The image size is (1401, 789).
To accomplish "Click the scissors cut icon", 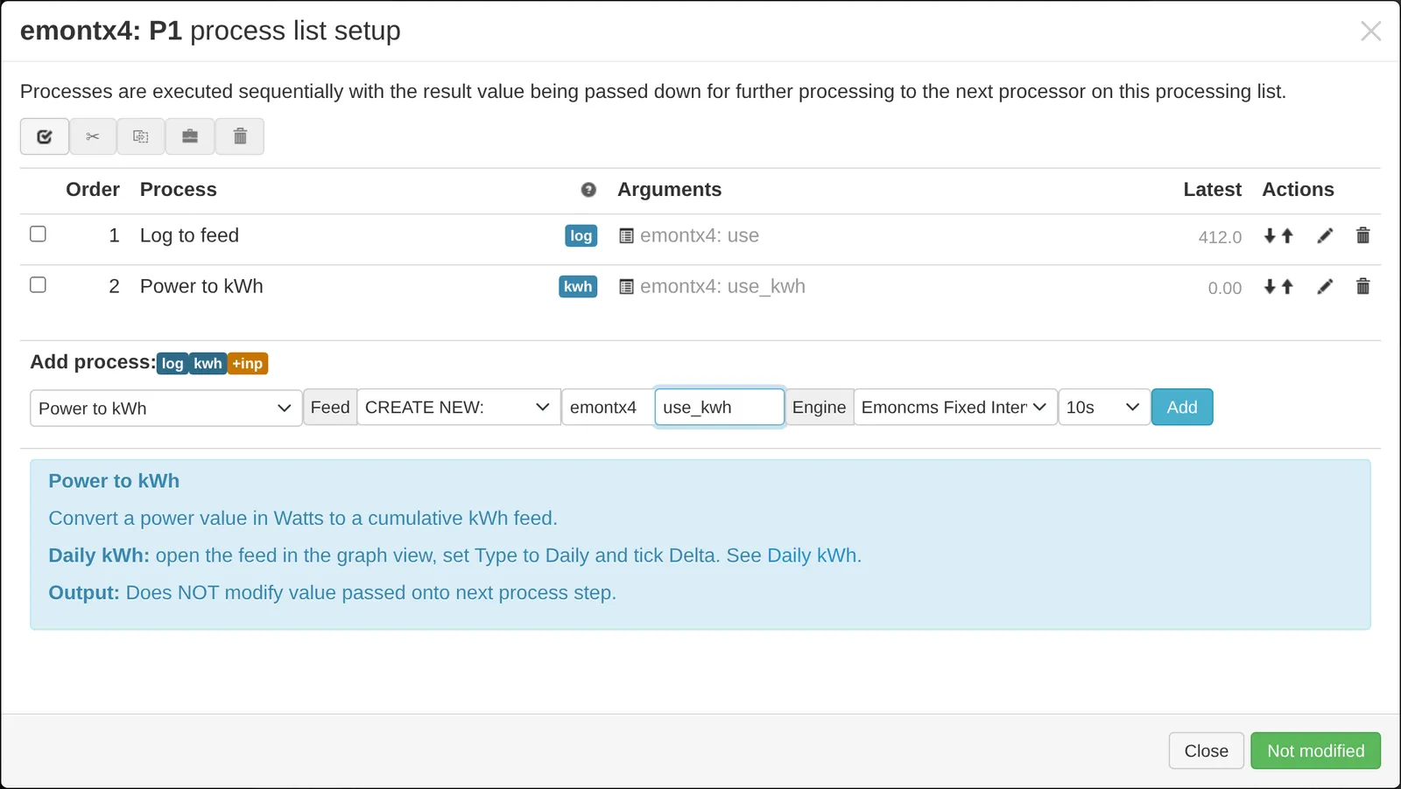I will [93, 136].
